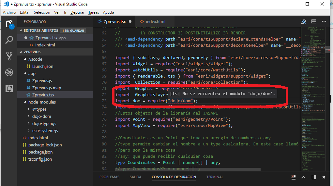Expand the esri-system-js folder
The width and height of the screenshot is (333, 186).
[29, 131]
